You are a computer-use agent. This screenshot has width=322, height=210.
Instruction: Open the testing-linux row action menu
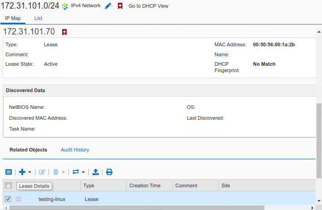pos(19,199)
